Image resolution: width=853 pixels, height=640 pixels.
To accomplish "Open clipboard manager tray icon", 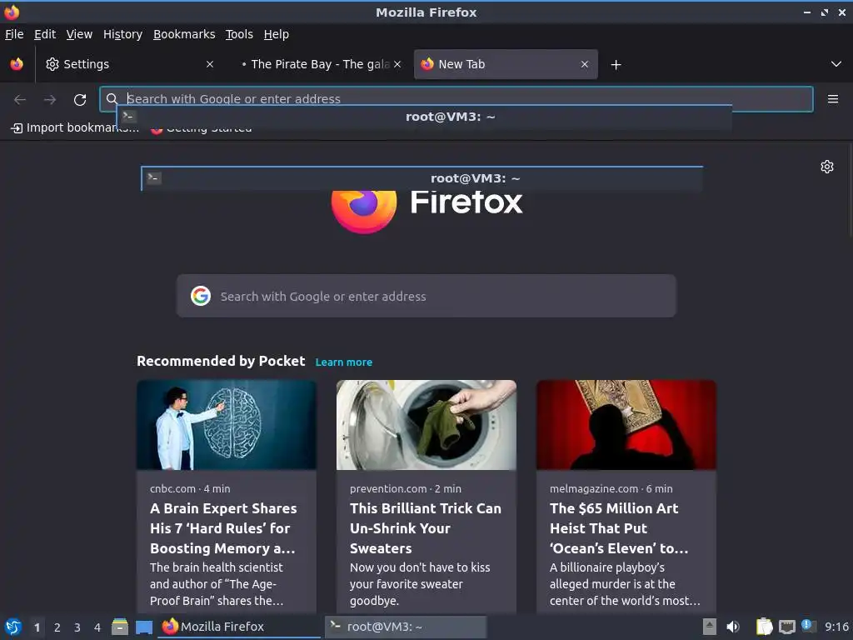I will 764,627.
